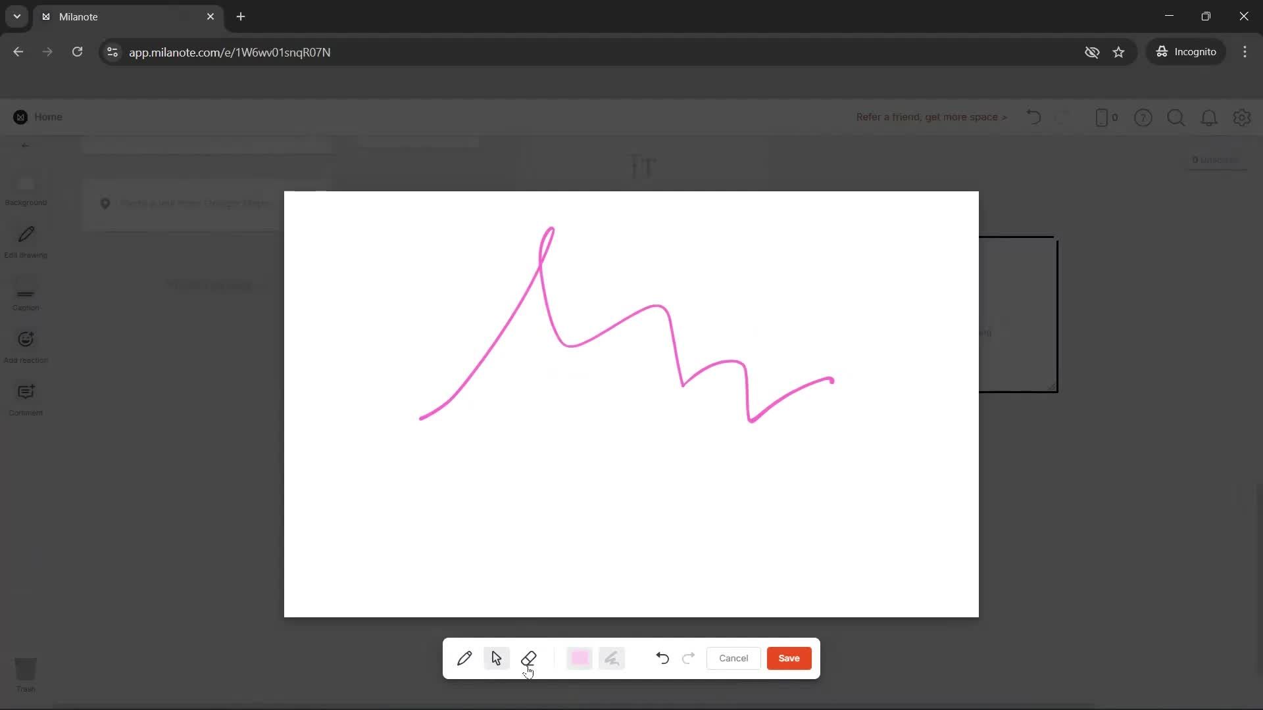Redo the drawing stroke

pos(689,658)
